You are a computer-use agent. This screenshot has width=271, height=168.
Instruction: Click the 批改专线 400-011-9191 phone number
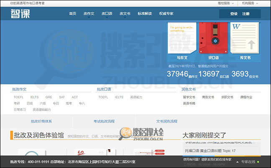click(38, 162)
